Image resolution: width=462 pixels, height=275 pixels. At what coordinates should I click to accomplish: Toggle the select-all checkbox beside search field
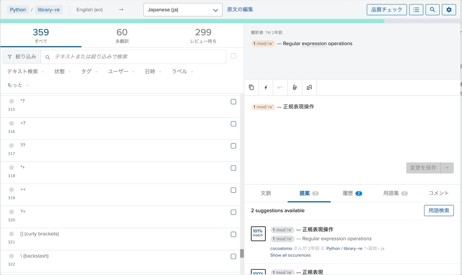233,56
